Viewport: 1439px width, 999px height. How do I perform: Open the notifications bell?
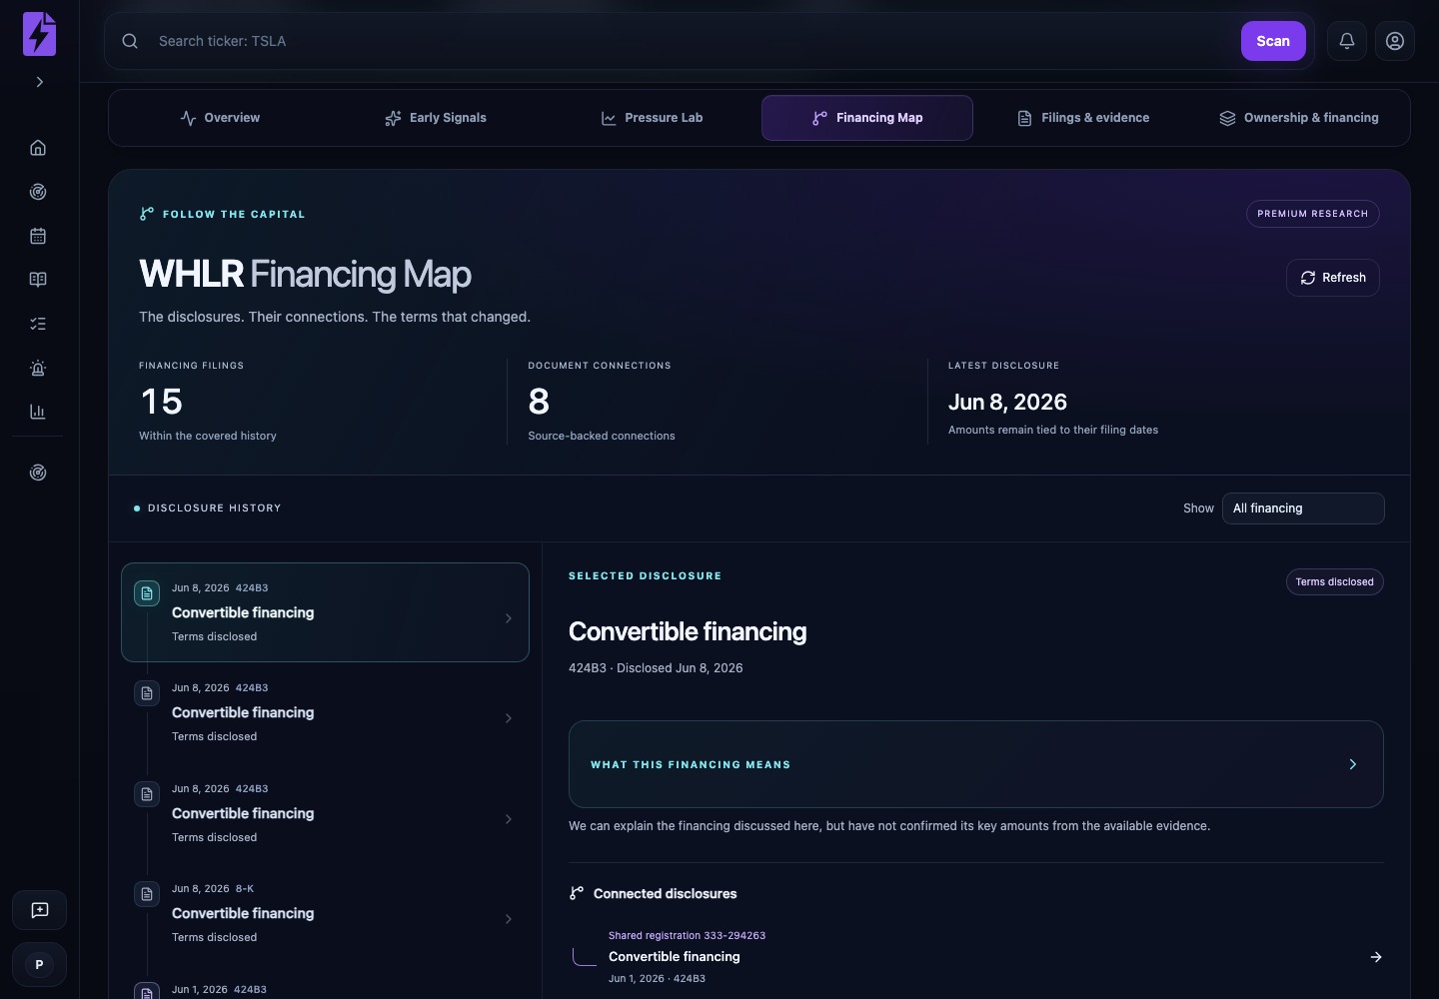(x=1347, y=41)
